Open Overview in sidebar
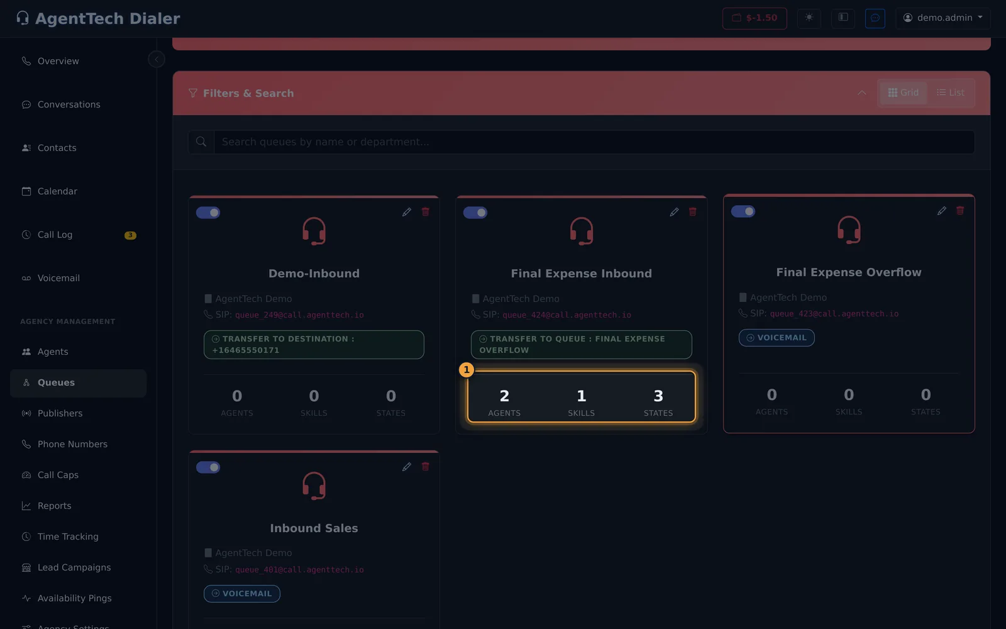The image size is (1006, 629). [x=79, y=61]
